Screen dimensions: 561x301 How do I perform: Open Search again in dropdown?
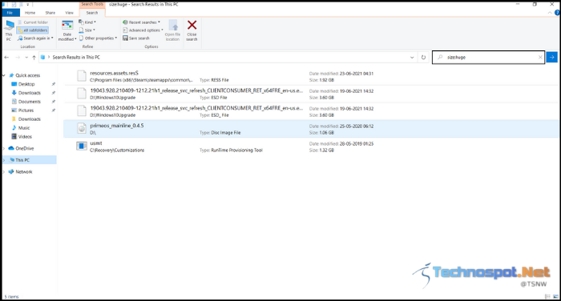point(35,38)
